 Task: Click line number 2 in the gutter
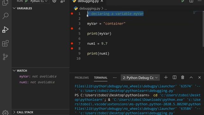coord(79,19)
